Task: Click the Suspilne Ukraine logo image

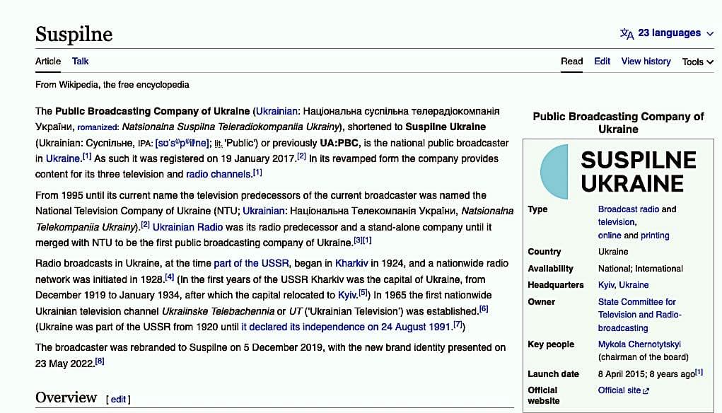Action: pos(618,172)
